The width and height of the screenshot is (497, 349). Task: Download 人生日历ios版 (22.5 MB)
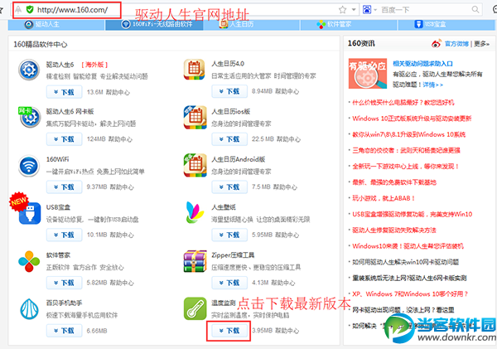click(229, 139)
